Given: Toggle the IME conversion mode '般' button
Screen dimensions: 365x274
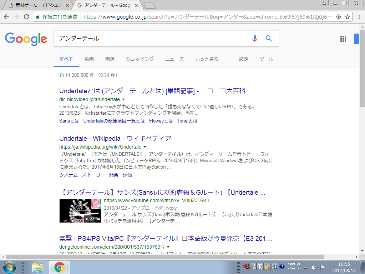Looking at the screenshot, I should [260, 266].
